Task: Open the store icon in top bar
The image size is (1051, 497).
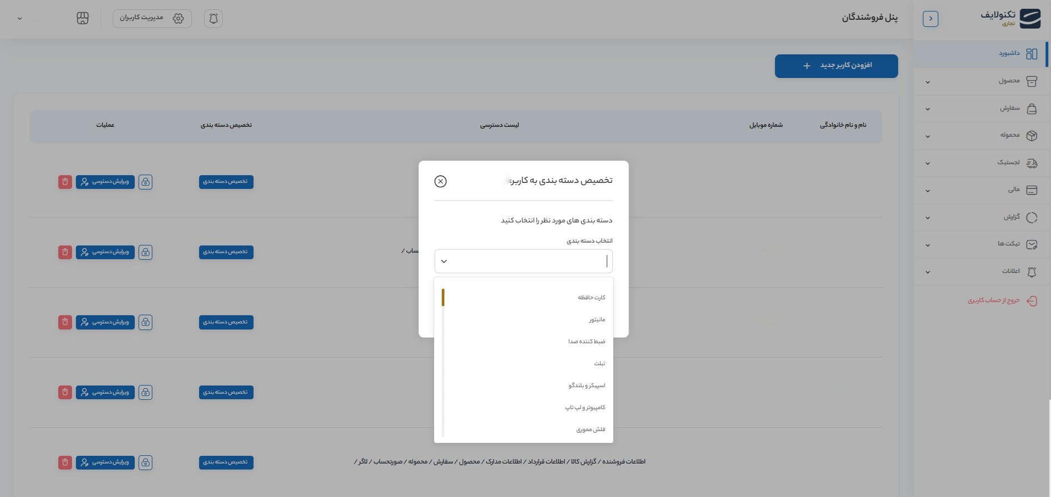Action: [x=82, y=19]
